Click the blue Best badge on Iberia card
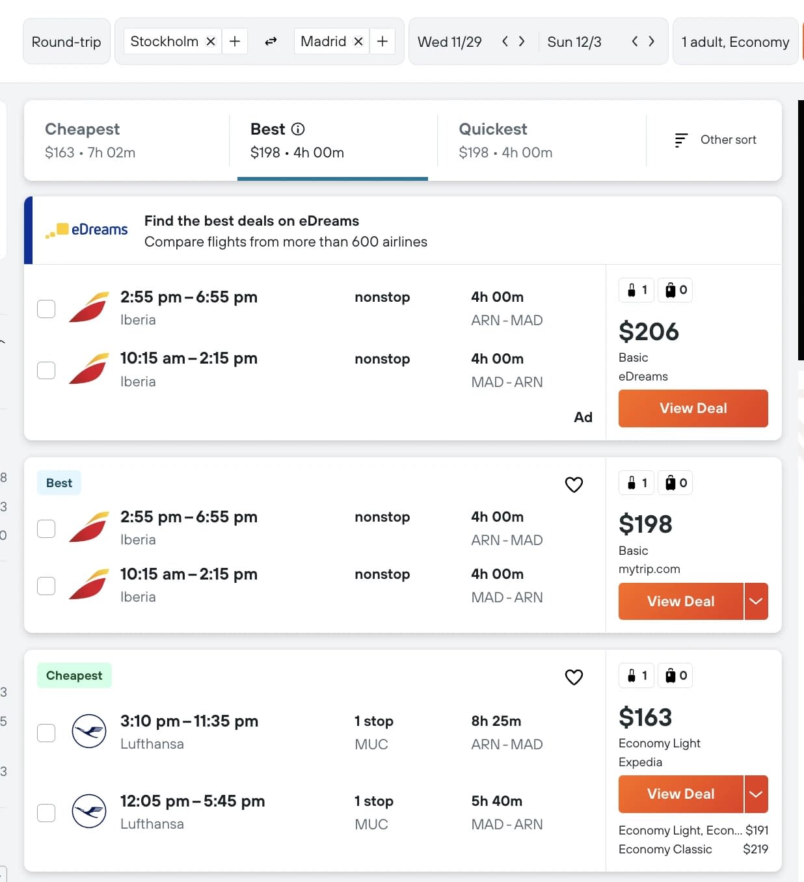Viewport: 804px width, 882px height. point(59,483)
